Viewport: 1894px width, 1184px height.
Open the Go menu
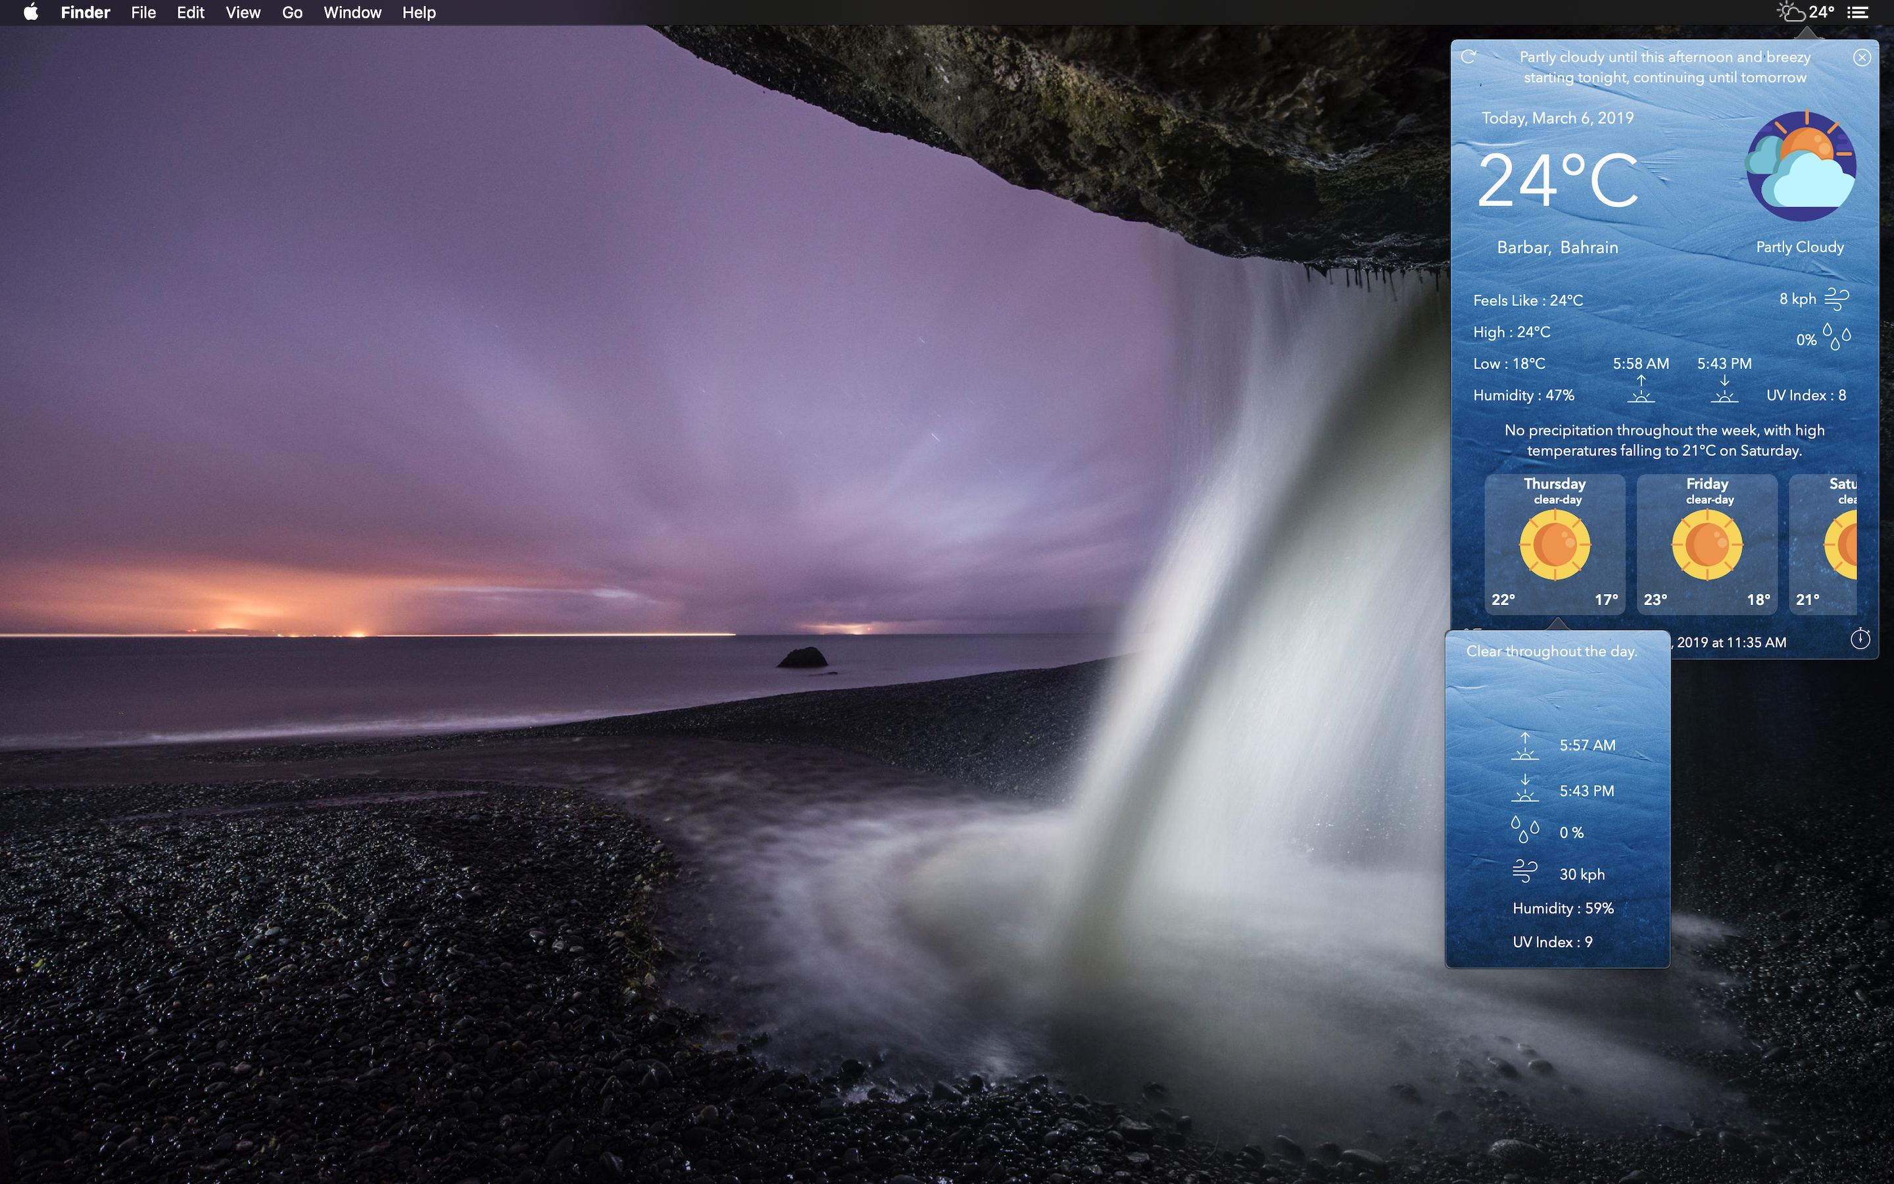tap(291, 12)
